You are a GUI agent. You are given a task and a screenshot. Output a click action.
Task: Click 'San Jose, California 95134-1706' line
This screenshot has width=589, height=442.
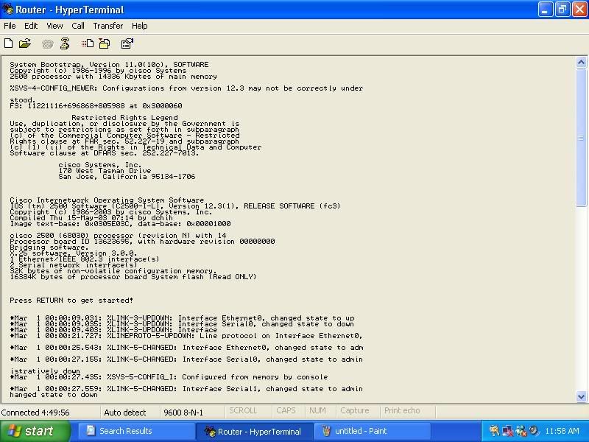point(127,177)
